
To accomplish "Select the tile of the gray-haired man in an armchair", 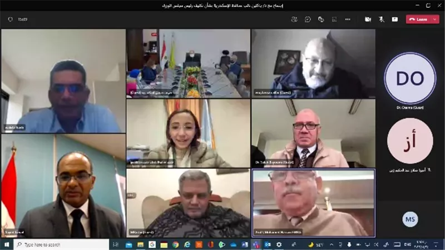I will (189, 203).
